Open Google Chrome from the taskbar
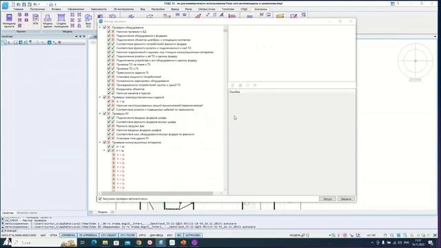This screenshot has height=248, width=441. click(x=139, y=242)
